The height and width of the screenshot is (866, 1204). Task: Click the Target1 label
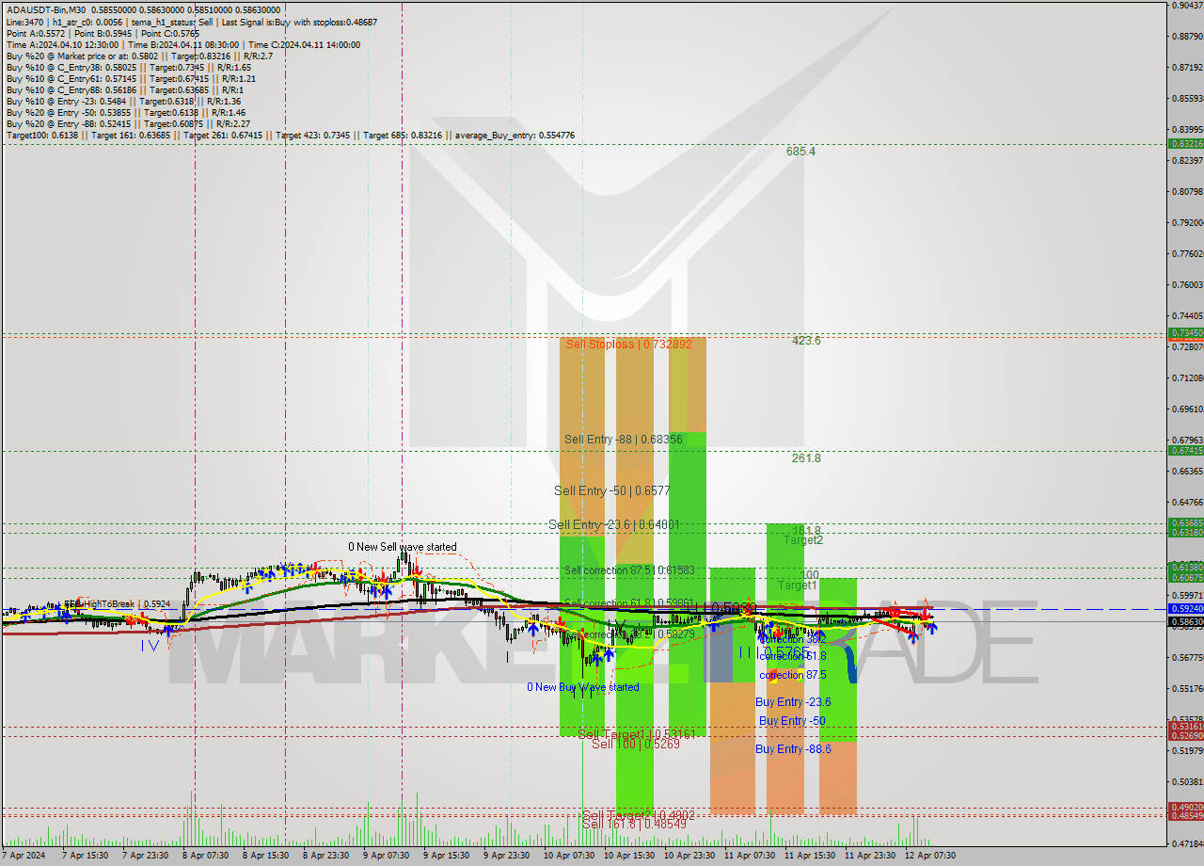tap(798, 585)
